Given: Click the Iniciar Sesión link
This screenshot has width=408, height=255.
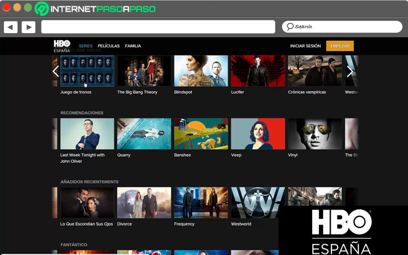Looking at the screenshot, I should [x=305, y=46].
